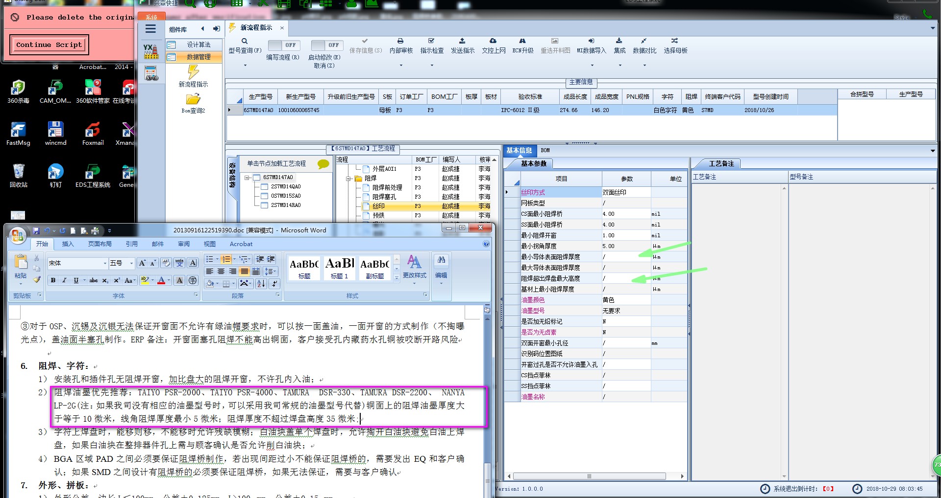The image size is (941, 498).
Task: Click the Word Office button
Action: (18, 236)
